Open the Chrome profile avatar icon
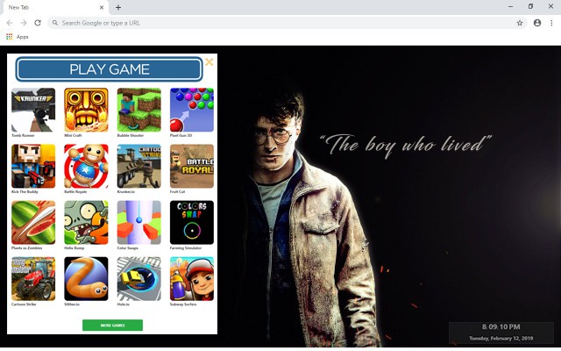This screenshot has width=561, height=351. tap(537, 23)
